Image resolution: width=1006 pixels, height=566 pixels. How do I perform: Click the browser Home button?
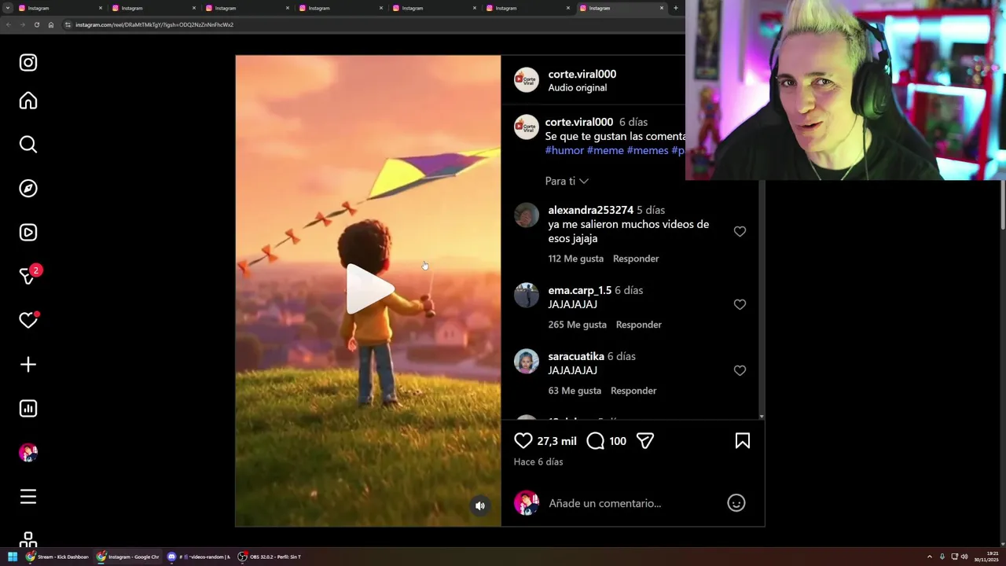pyautogui.click(x=50, y=24)
